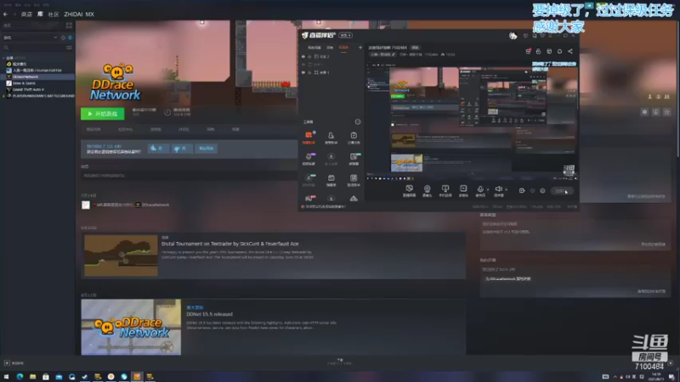The height and width of the screenshot is (382, 680).
Task: Mute the microphone in streaming app
Action: pyautogui.click(x=480, y=189)
